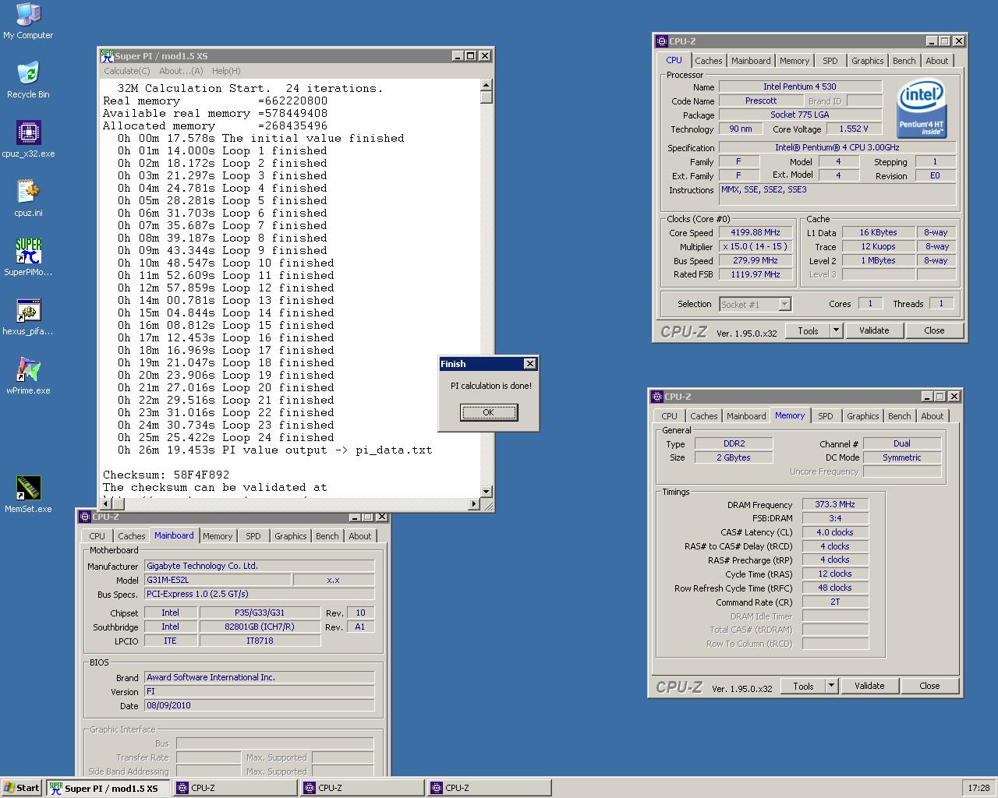Switch to CPU tab in Mainboard CPU-Z window
The width and height of the screenshot is (998, 798).
pyautogui.click(x=97, y=536)
